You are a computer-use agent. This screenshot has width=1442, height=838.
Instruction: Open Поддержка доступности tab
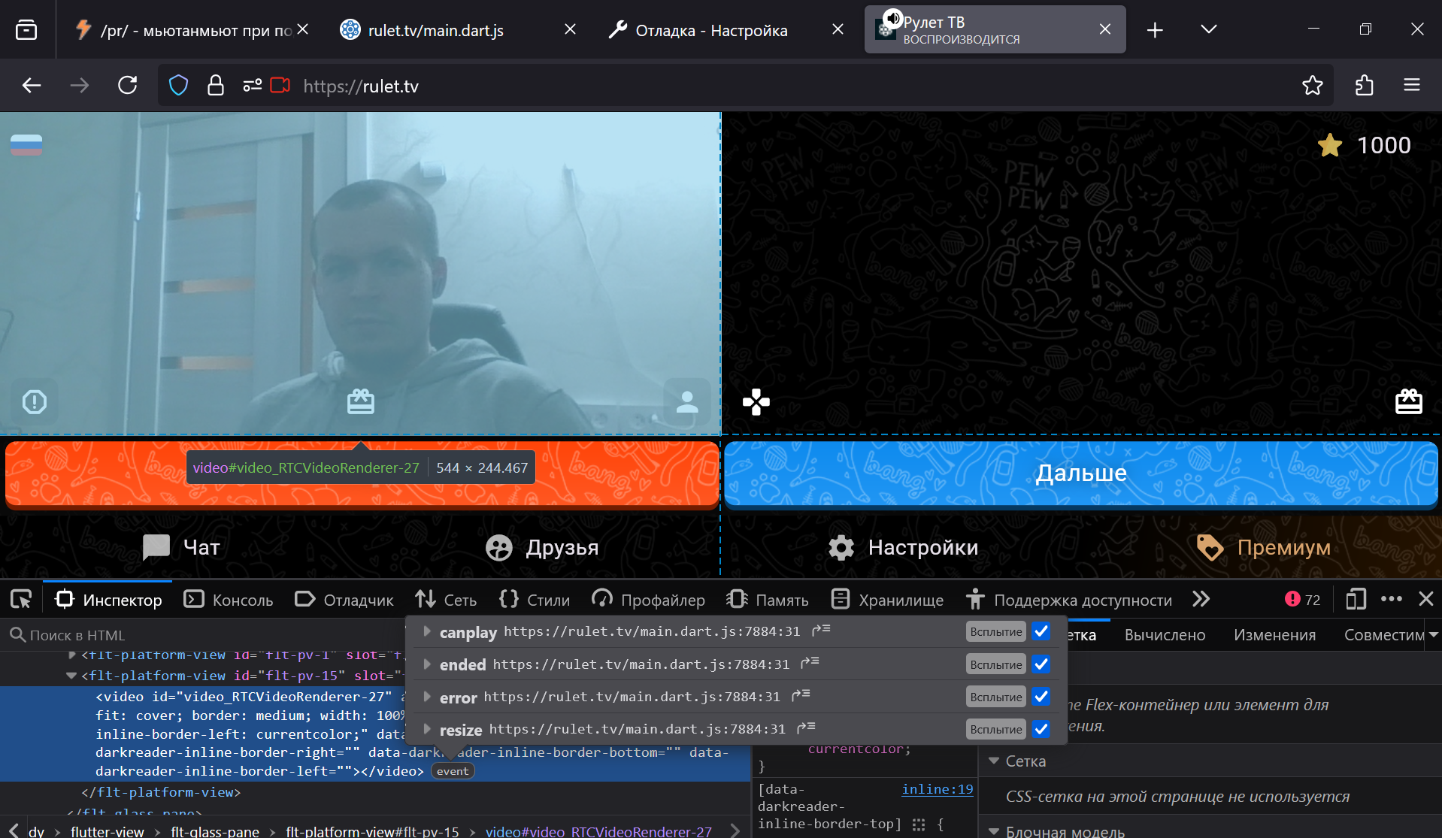(1068, 600)
